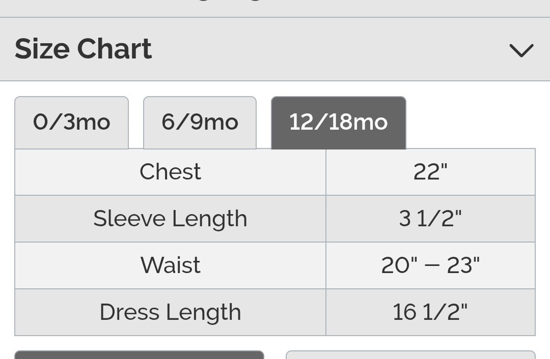Select the 22" chest measurement value
The width and height of the screenshot is (550, 359).
click(x=430, y=172)
